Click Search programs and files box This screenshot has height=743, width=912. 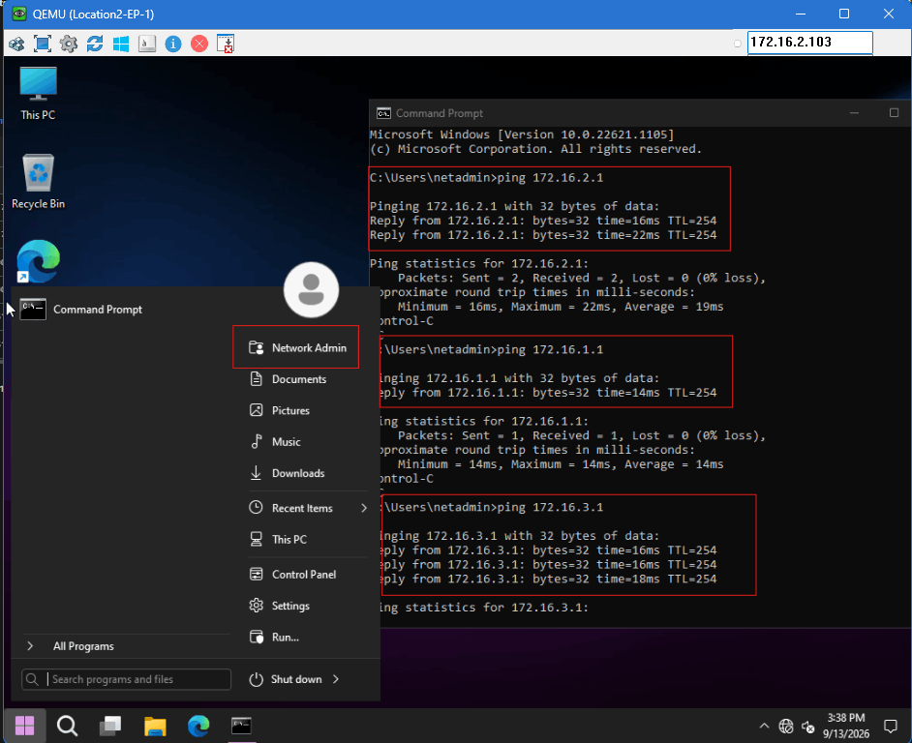click(126, 679)
